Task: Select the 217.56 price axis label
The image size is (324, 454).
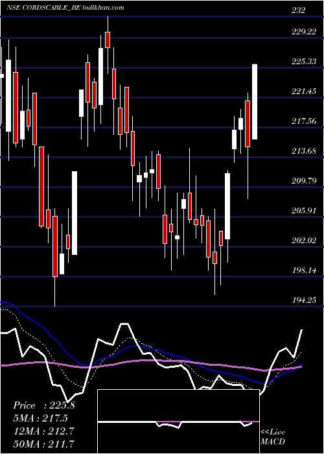Action: point(304,121)
